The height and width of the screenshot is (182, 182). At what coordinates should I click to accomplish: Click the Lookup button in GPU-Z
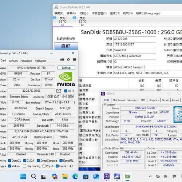click(x=66, y=68)
